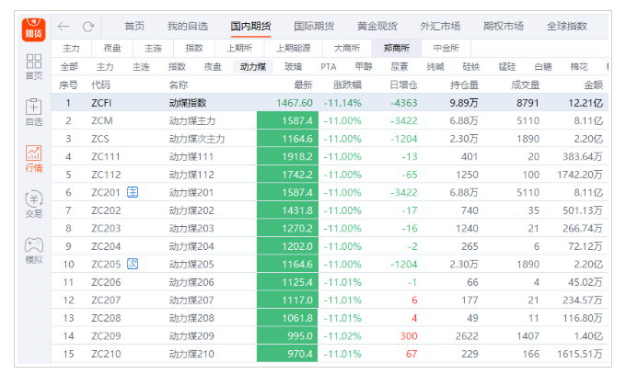This screenshot has width=626, height=374.
Task: Open 自选 watchlist in the sidebar
Action: click(34, 112)
